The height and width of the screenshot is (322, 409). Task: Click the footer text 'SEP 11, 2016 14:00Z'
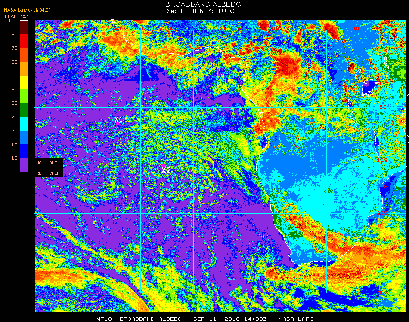[x=230, y=319]
